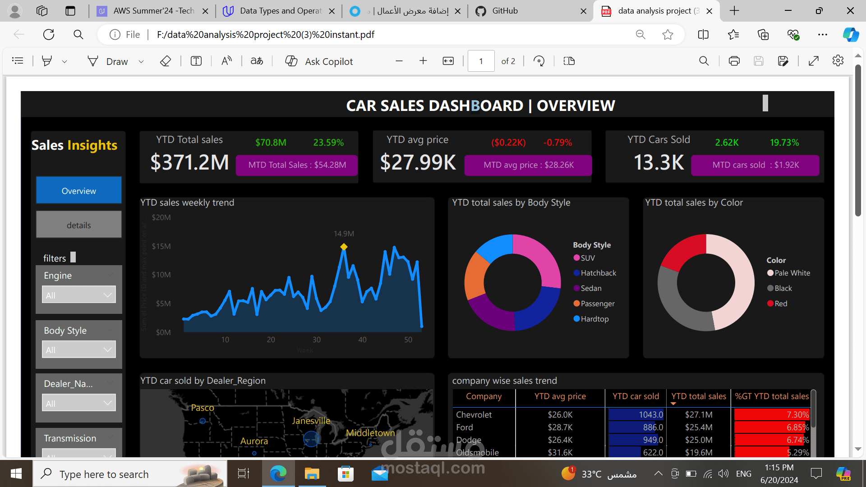Switch to the GitHub browser tab
This screenshot has width=866, height=487.
(x=505, y=11)
